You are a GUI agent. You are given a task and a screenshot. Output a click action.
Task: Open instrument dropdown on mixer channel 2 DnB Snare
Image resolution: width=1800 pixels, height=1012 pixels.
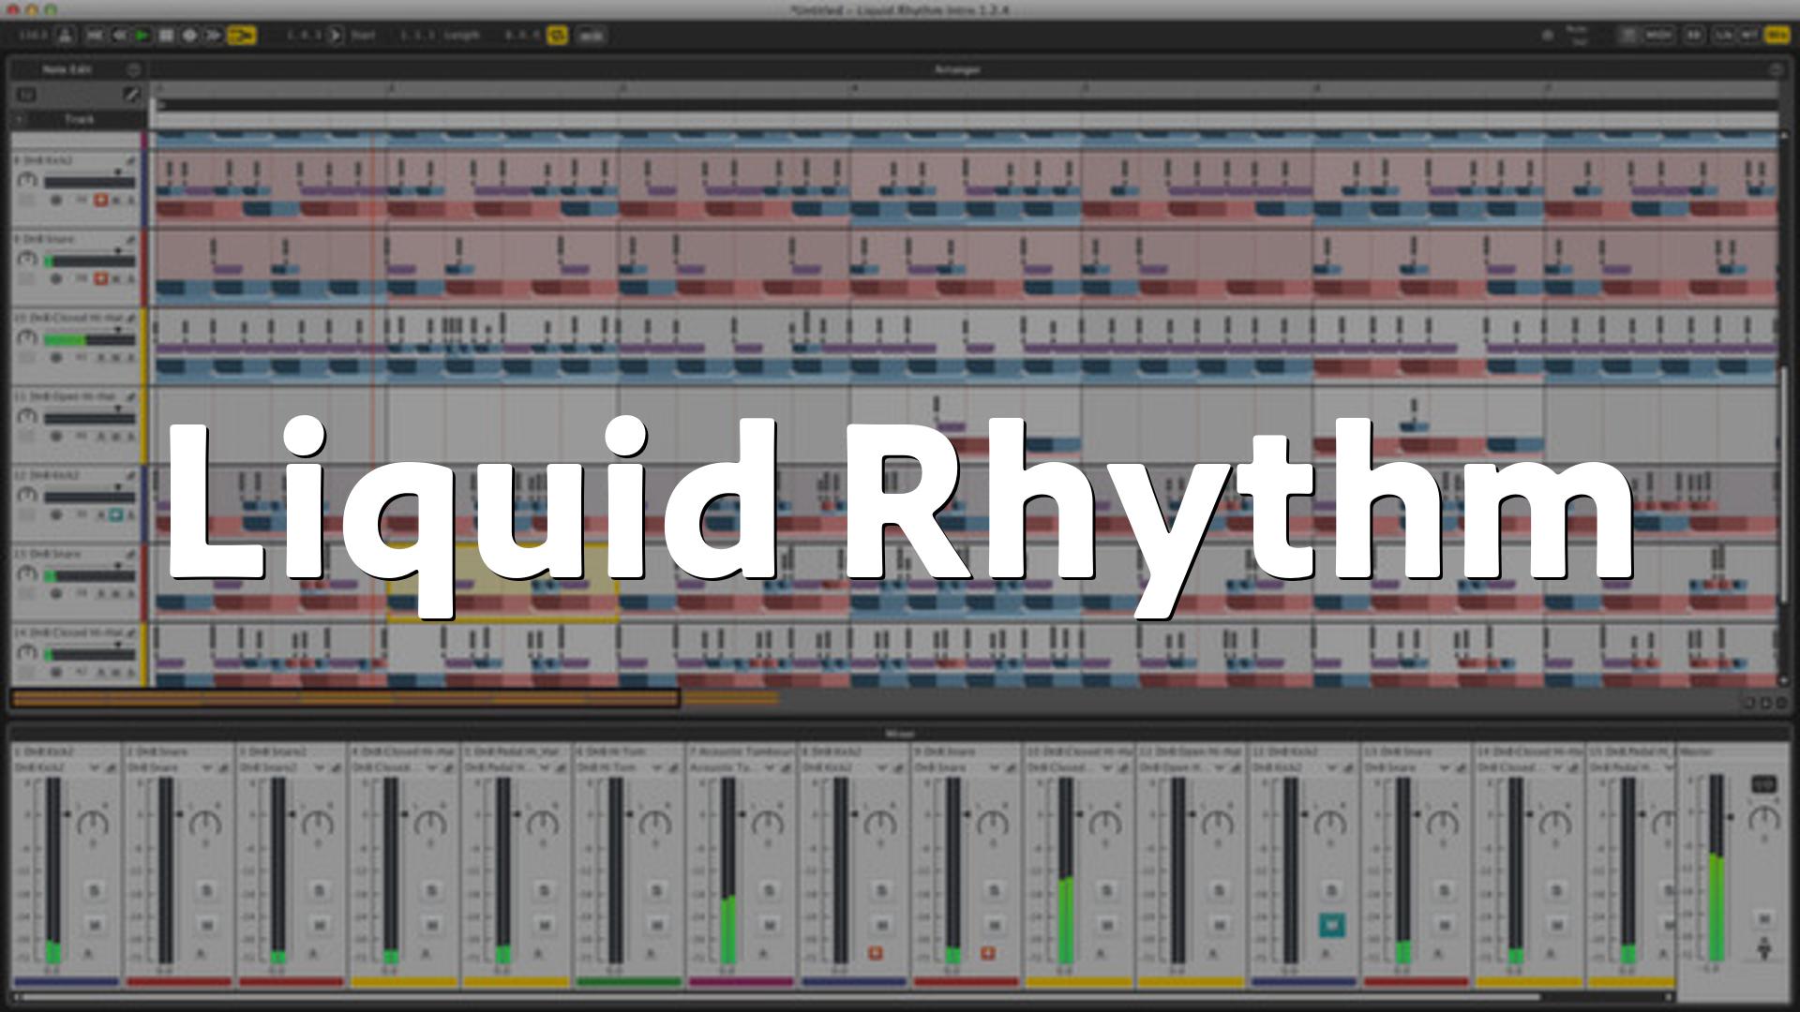coord(206,768)
